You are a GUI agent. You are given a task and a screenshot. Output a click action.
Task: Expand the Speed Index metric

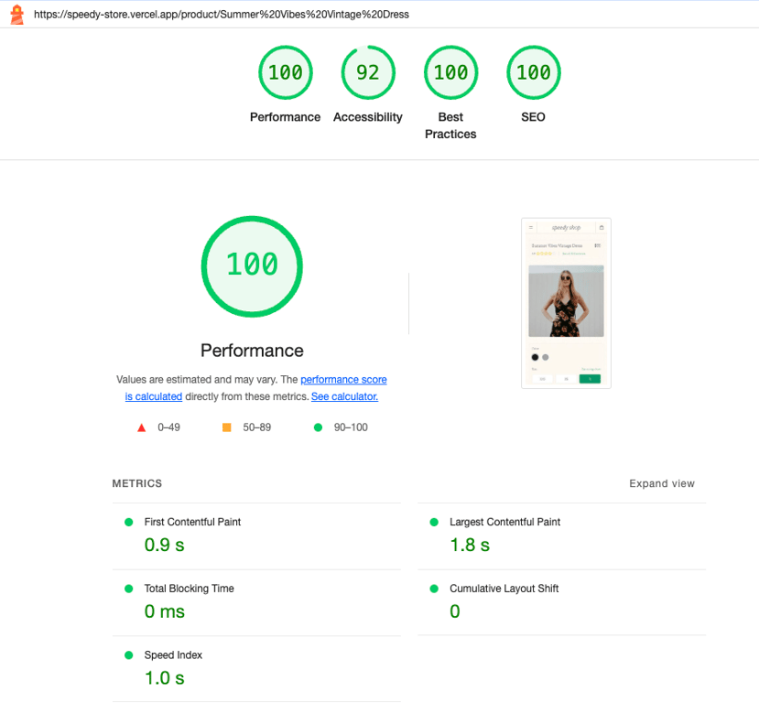tap(256, 669)
